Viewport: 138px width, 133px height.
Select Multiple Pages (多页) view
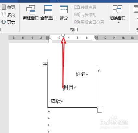[8, 15]
